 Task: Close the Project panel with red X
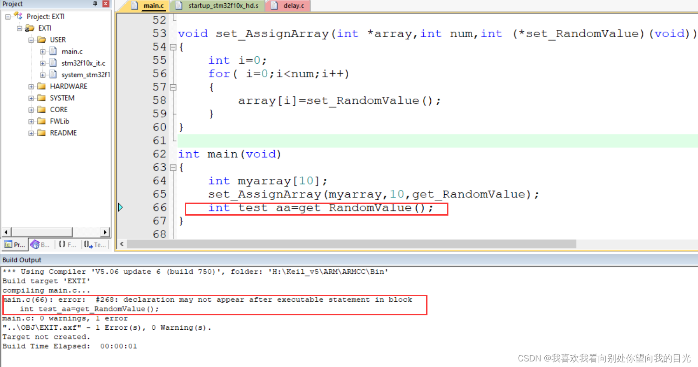click(106, 4)
